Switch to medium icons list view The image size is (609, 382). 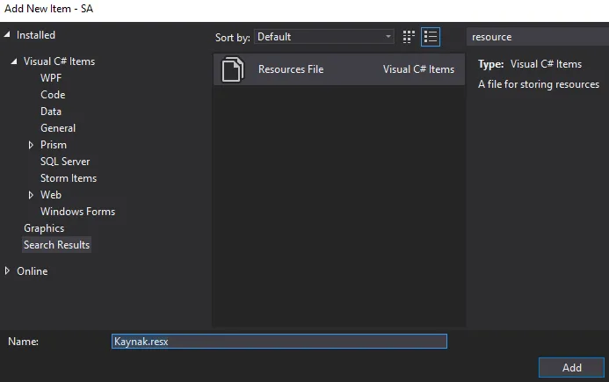[431, 37]
